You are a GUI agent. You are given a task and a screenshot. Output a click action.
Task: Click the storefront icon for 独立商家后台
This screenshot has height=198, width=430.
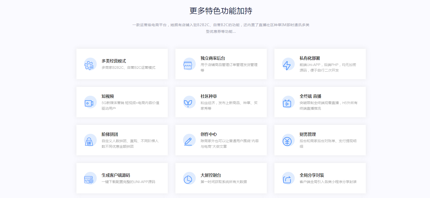188,65
